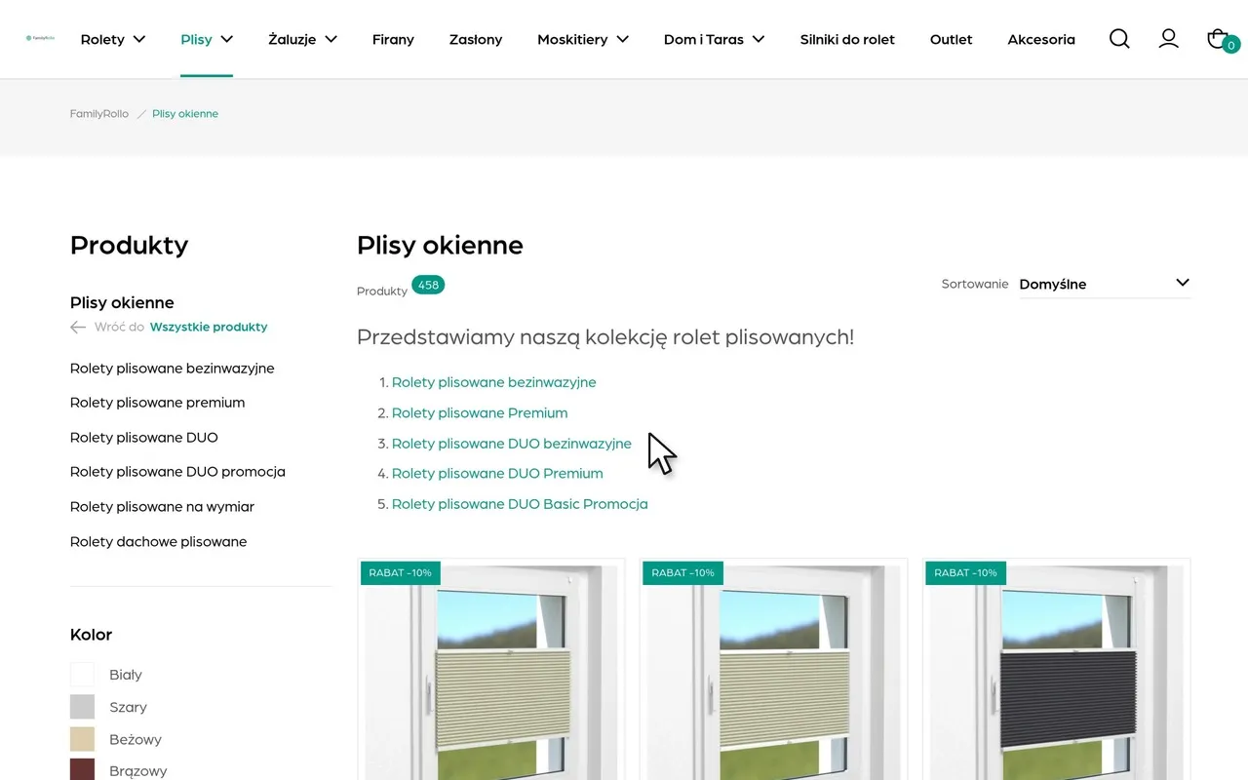
Task: Go back to Wszystkie produkty
Action: point(209,328)
